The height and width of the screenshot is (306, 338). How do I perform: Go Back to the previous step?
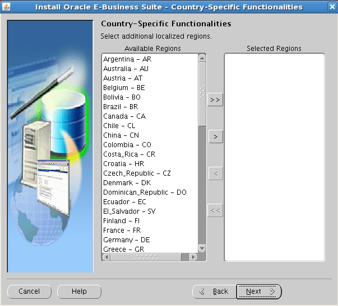215,291
